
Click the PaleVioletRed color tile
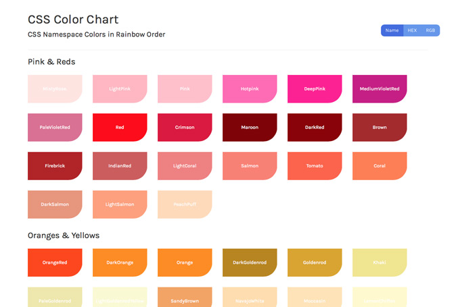tap(55, 128)
